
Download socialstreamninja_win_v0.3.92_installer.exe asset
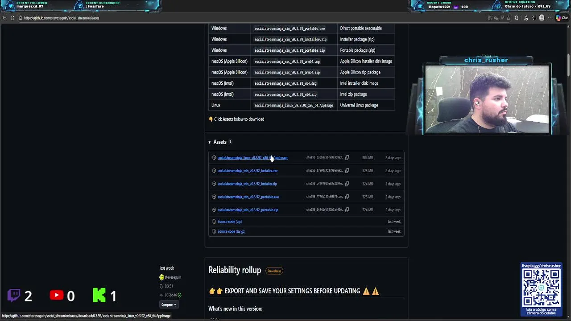(x=247, y=171)
